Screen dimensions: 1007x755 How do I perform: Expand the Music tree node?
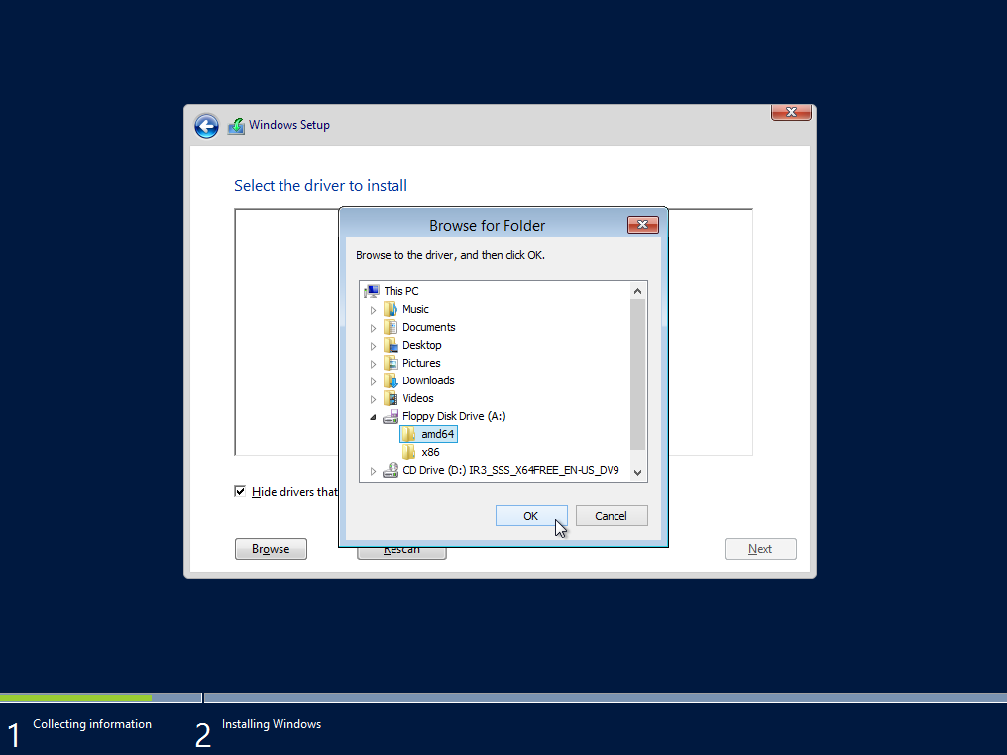(x=373, y=310)
